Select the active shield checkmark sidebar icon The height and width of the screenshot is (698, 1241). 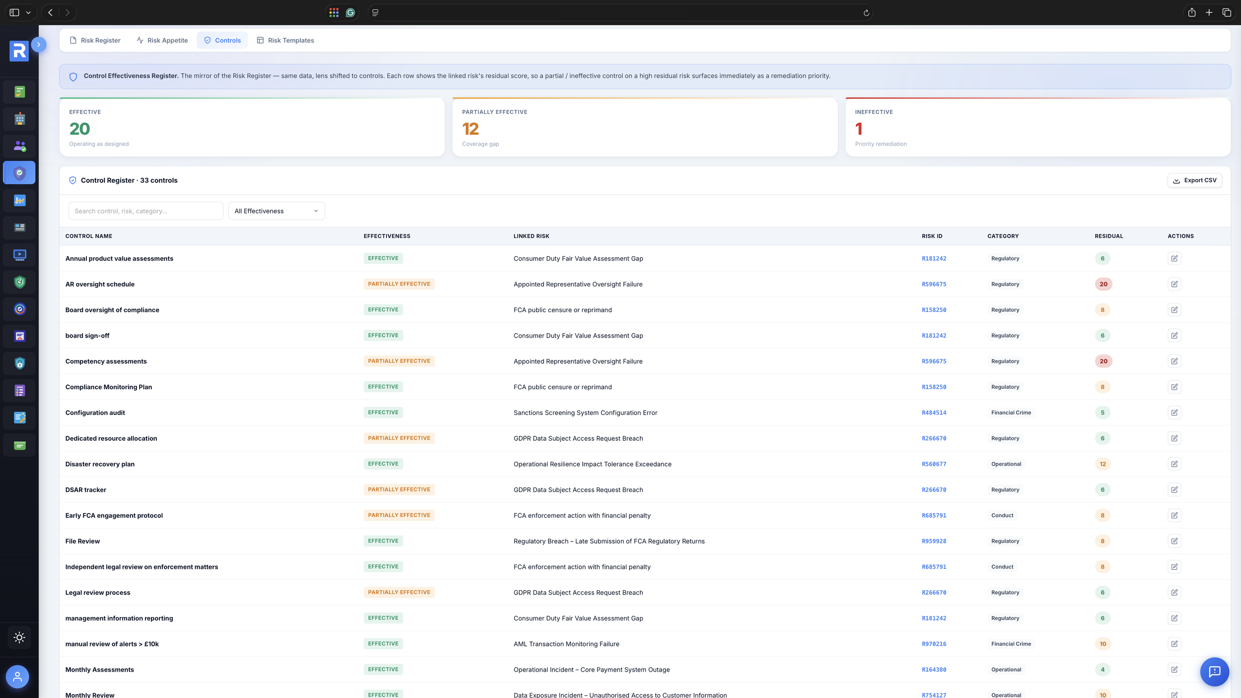(19, 173)
